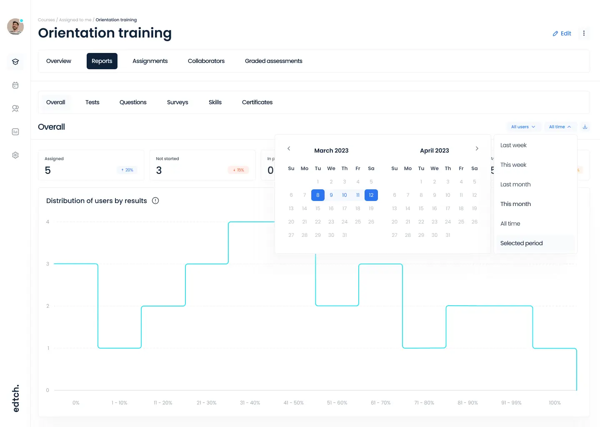Open the All users dropdown
Viewport: 600px width, 427px height.
pyautogui.click(x=523, y=127)
